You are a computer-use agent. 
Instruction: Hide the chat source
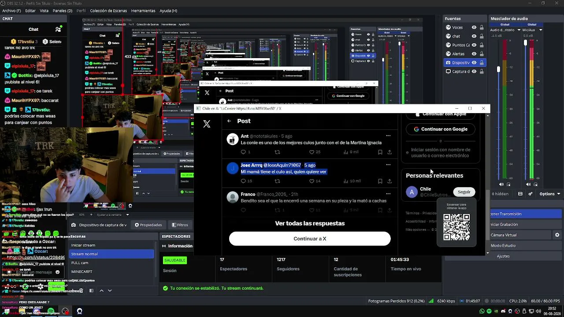coord(474,36)
